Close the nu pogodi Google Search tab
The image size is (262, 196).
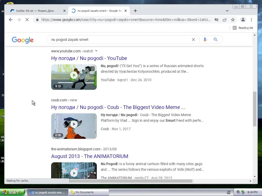coord(126,11)
